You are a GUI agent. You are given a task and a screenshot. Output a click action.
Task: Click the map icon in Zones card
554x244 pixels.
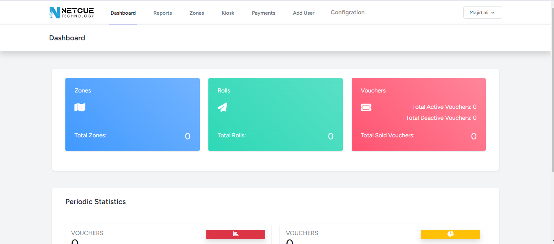point(80,107)
